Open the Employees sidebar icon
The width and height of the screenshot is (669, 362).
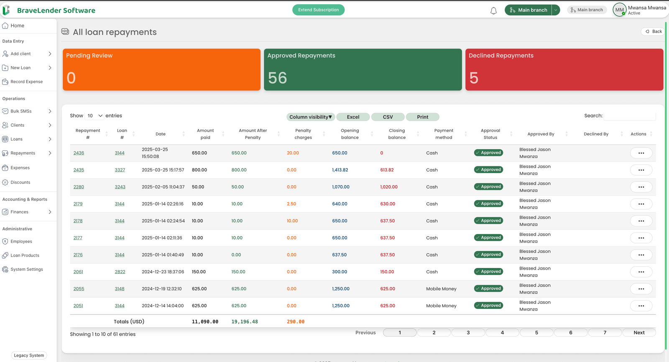tap(5, 242)
